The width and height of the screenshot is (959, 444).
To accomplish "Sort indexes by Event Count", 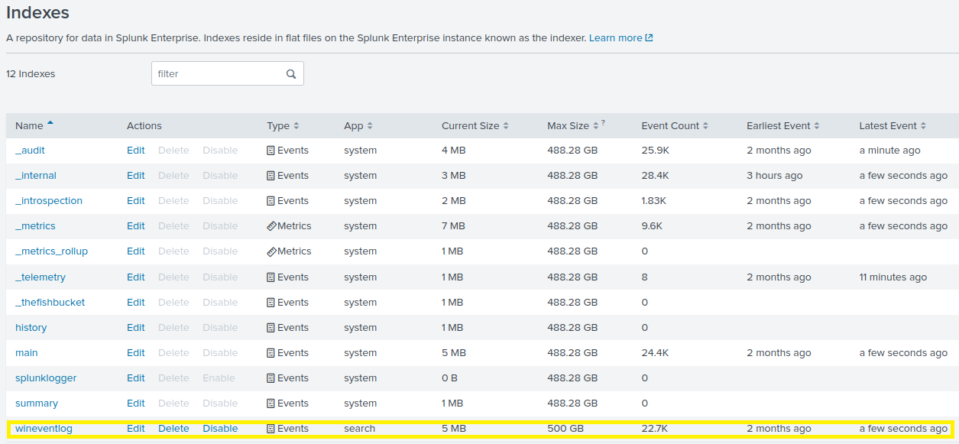I will [x=675, y=126].
